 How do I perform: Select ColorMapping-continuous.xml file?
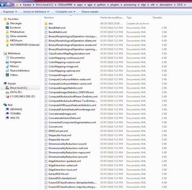66,58
